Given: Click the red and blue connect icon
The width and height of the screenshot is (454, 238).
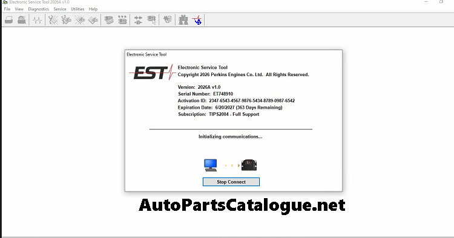Looking at the screenshot, I should coord(197,20).
